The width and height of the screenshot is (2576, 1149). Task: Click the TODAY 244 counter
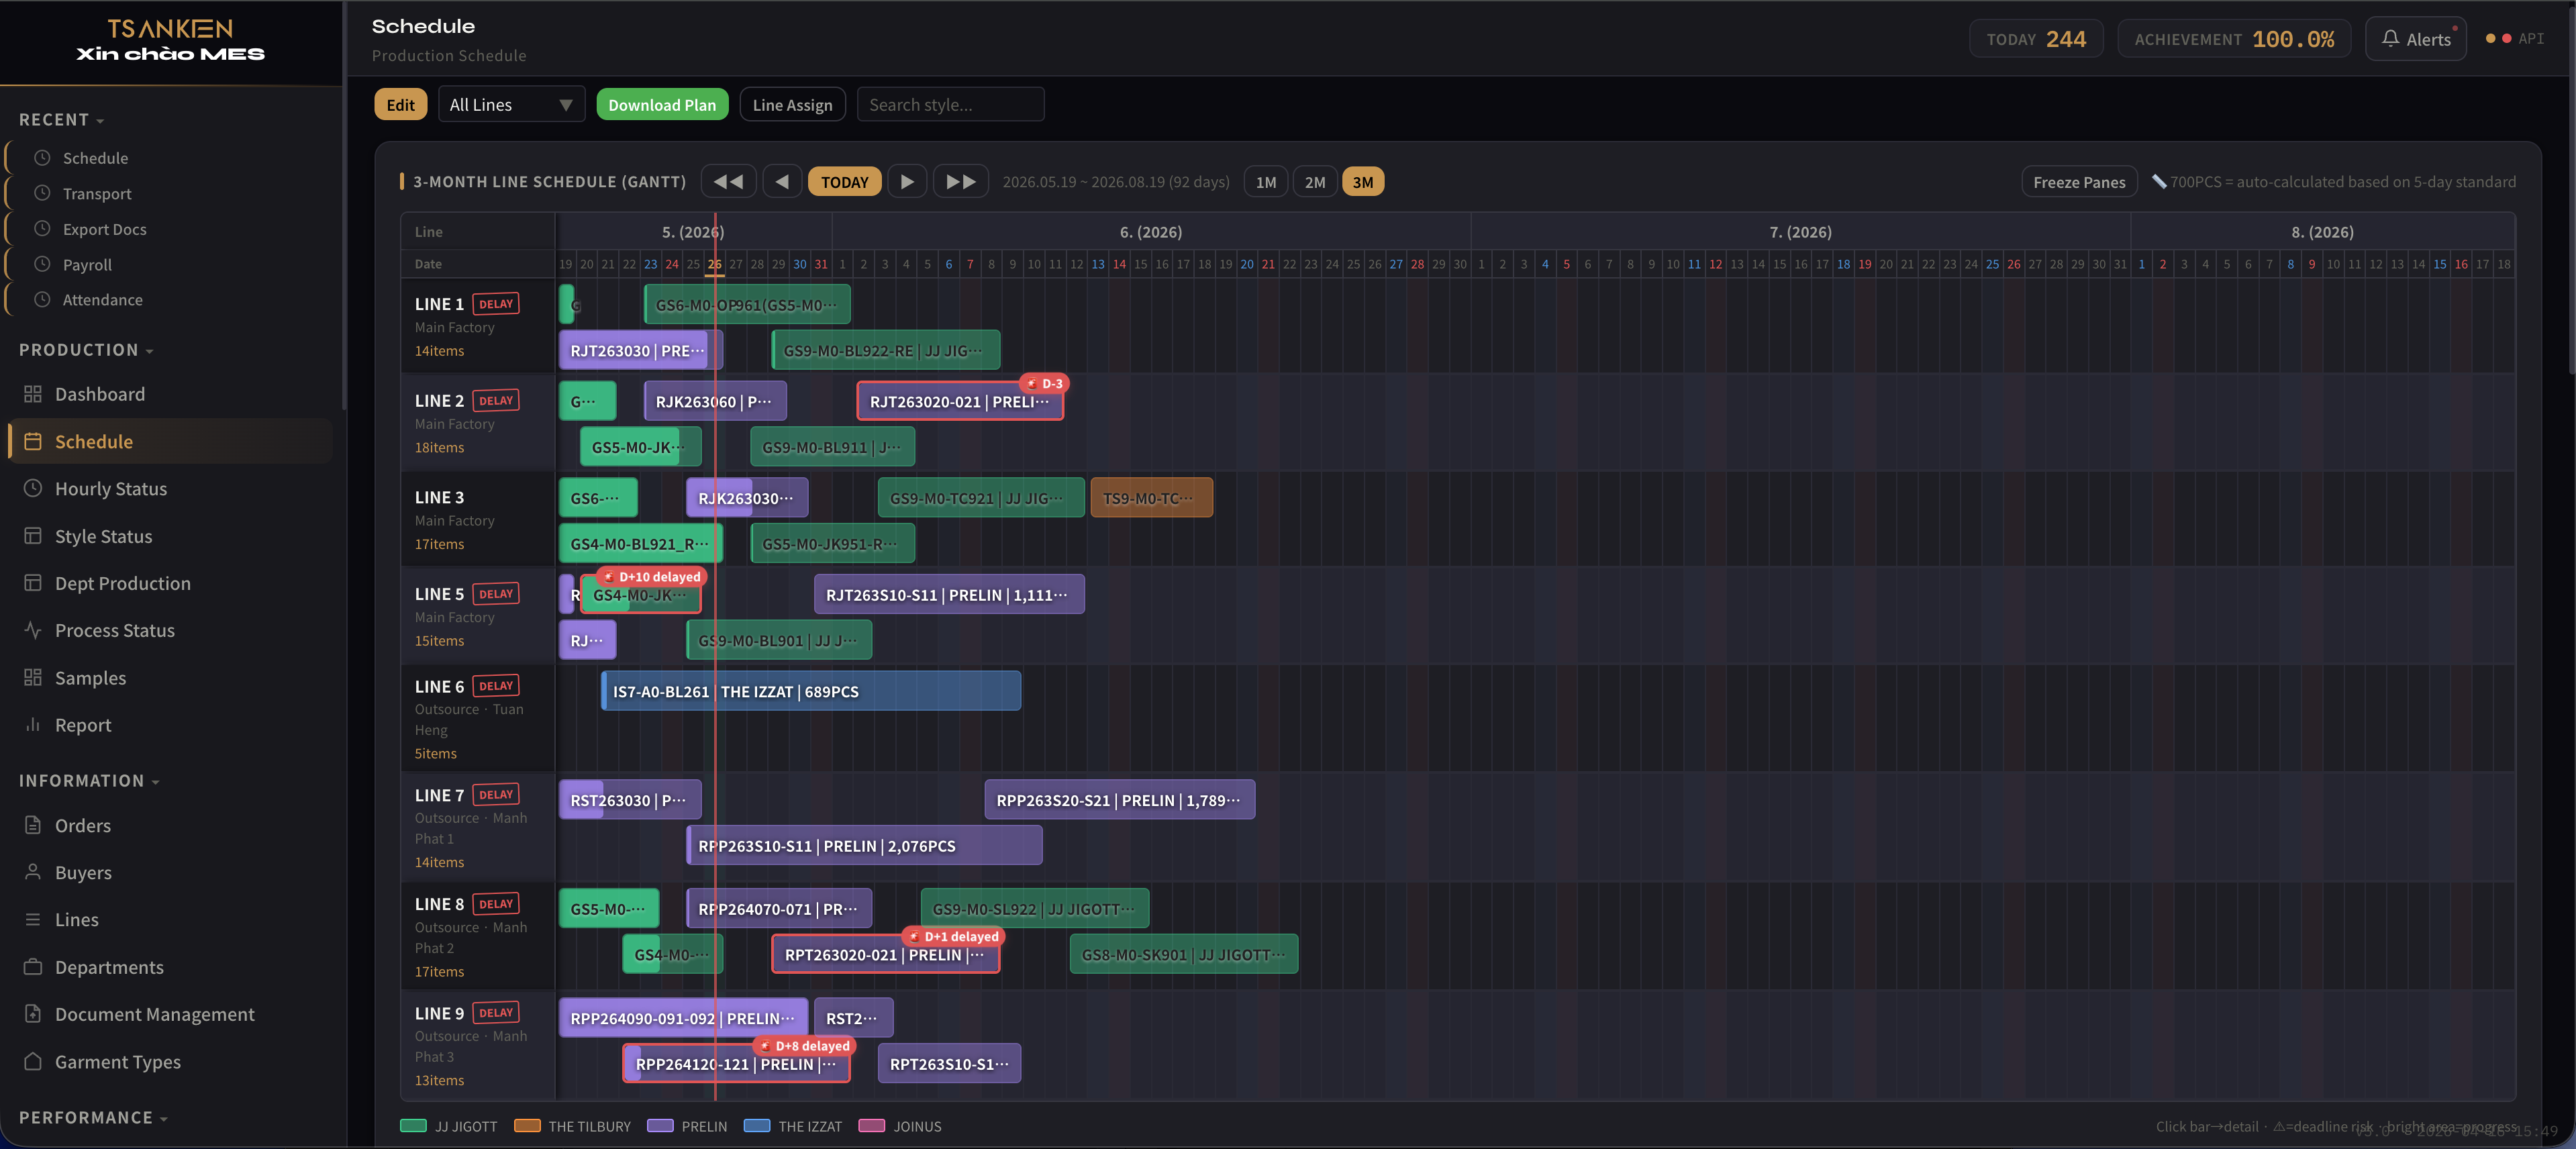click(2036, 39)
